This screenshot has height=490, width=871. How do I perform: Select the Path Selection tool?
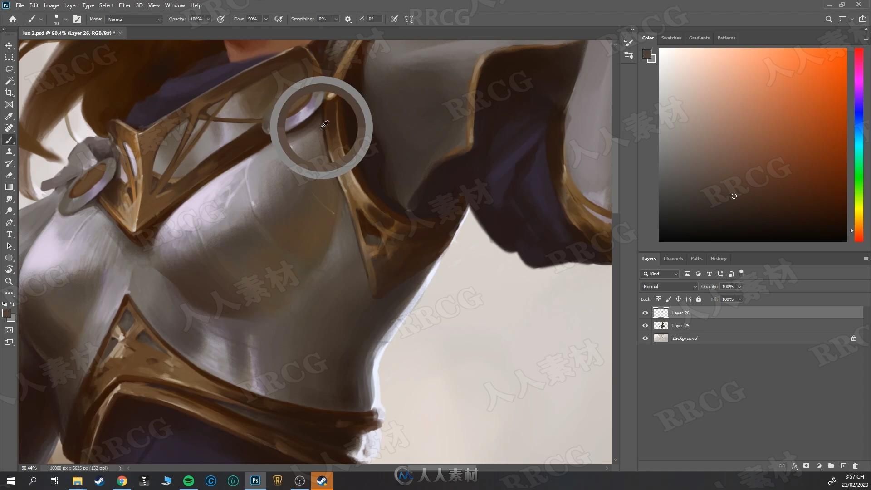coord(9,246)
